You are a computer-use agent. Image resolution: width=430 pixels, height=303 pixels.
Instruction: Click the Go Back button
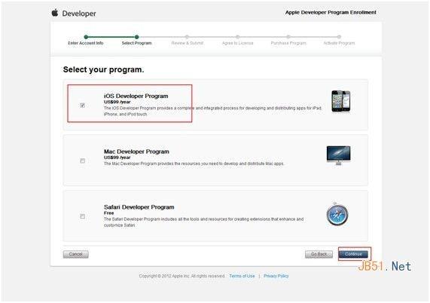tap(319, 254)
